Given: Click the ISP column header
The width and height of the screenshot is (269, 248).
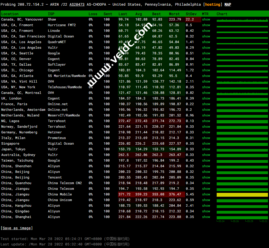Looking at the screenshot, I should click(51, 14).
